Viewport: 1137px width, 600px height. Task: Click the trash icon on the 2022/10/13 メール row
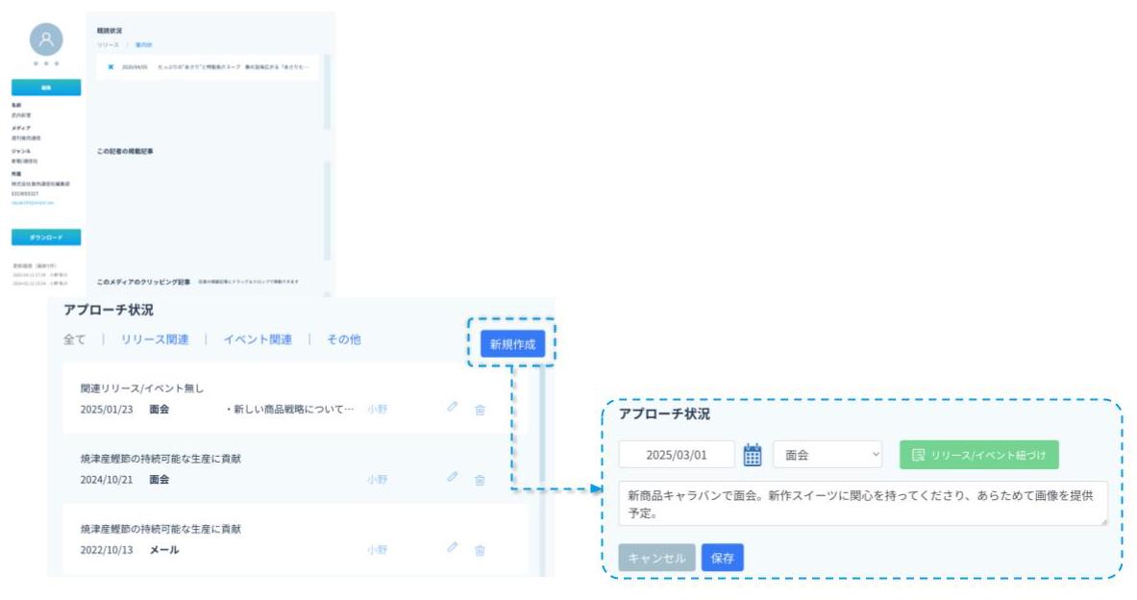pos(480,550)
